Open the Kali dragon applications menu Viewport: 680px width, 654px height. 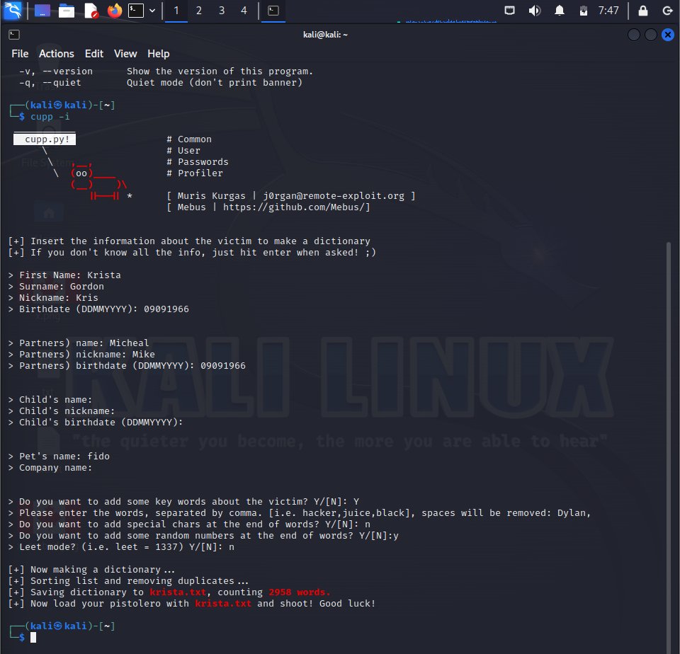pyautogui.click(x=12, y=11)
